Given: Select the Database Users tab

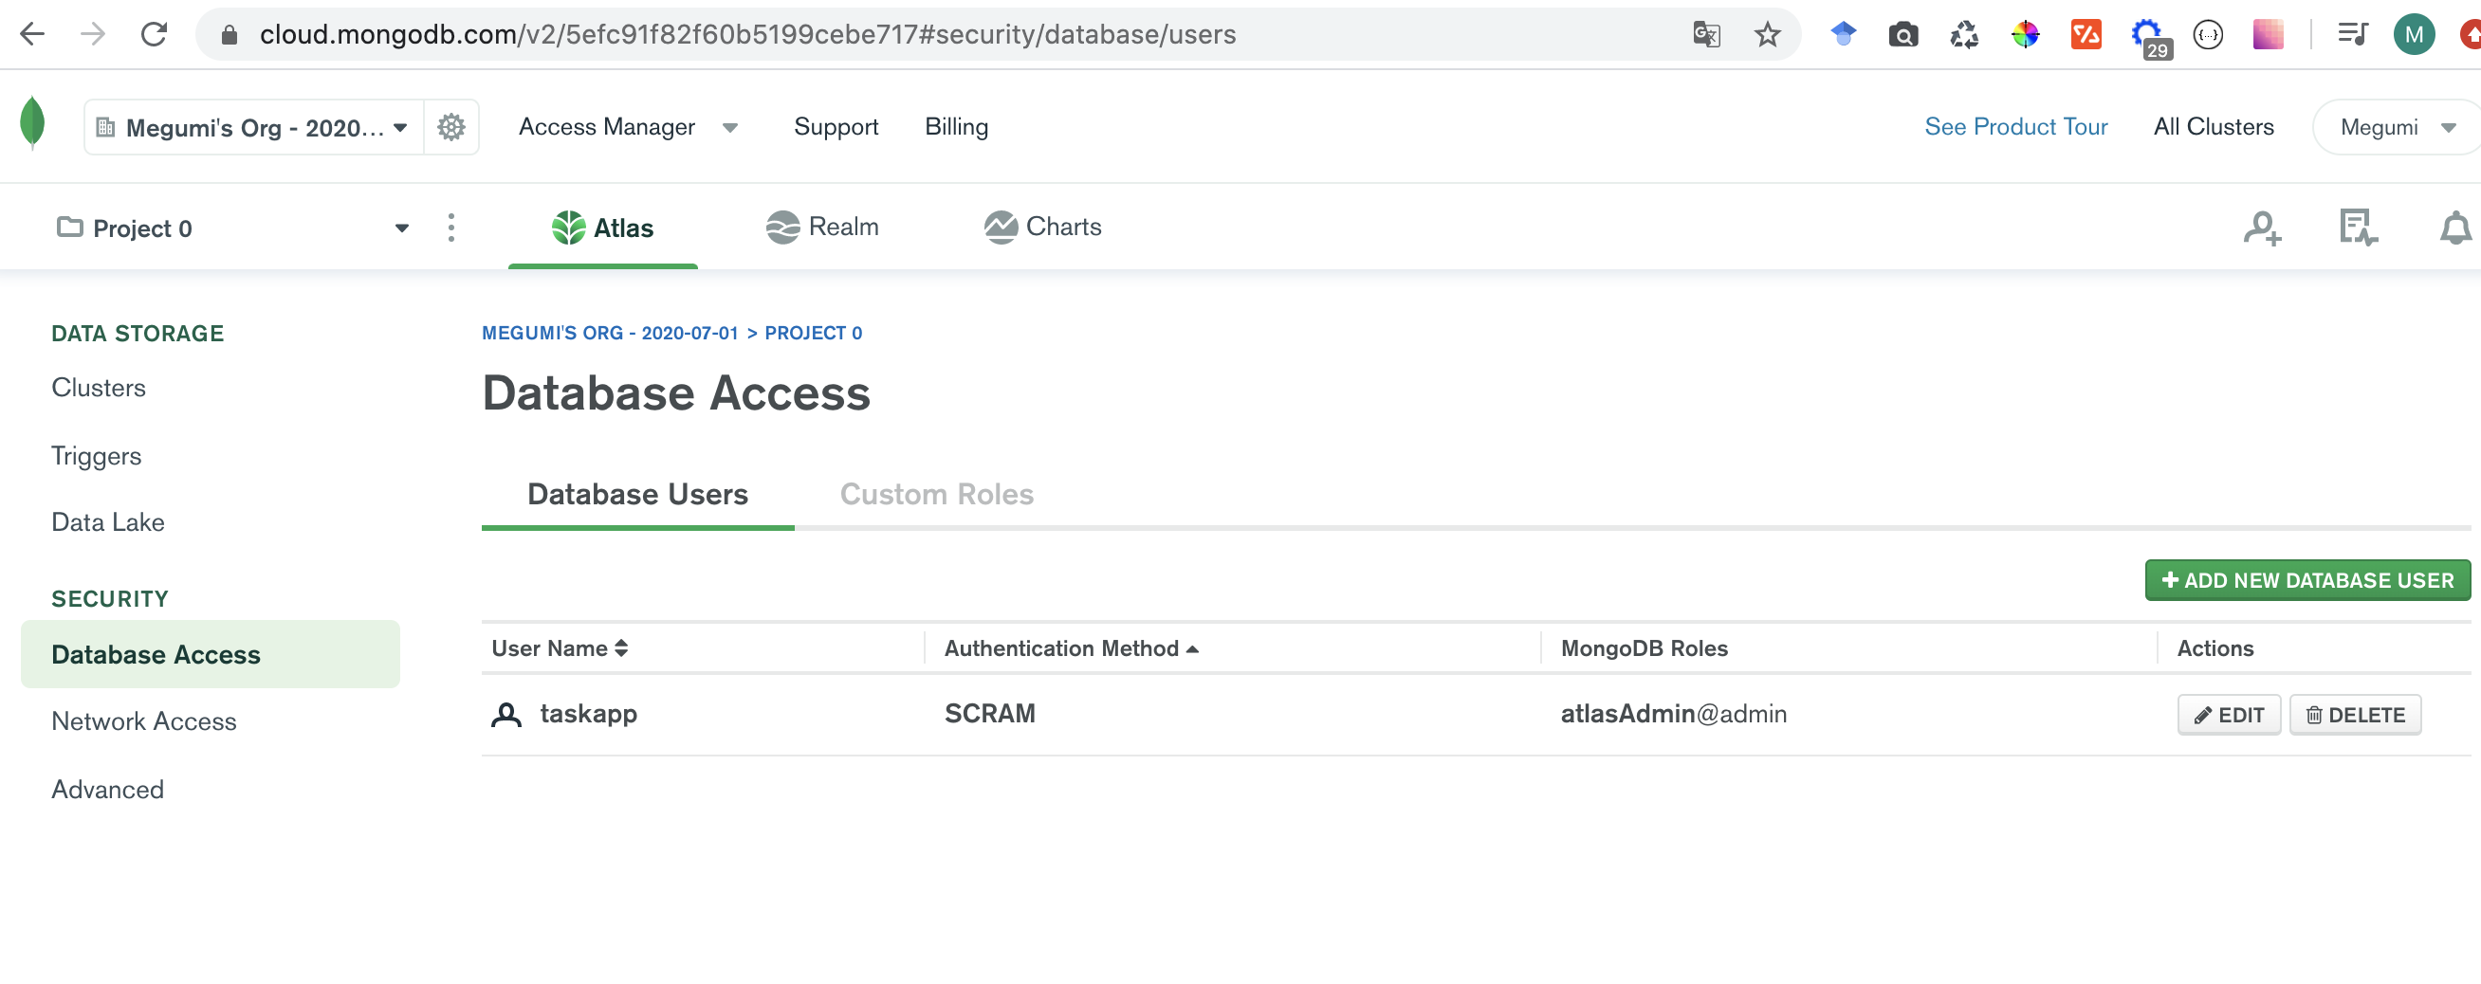Looking at the screenshot, I should point(637,494).
